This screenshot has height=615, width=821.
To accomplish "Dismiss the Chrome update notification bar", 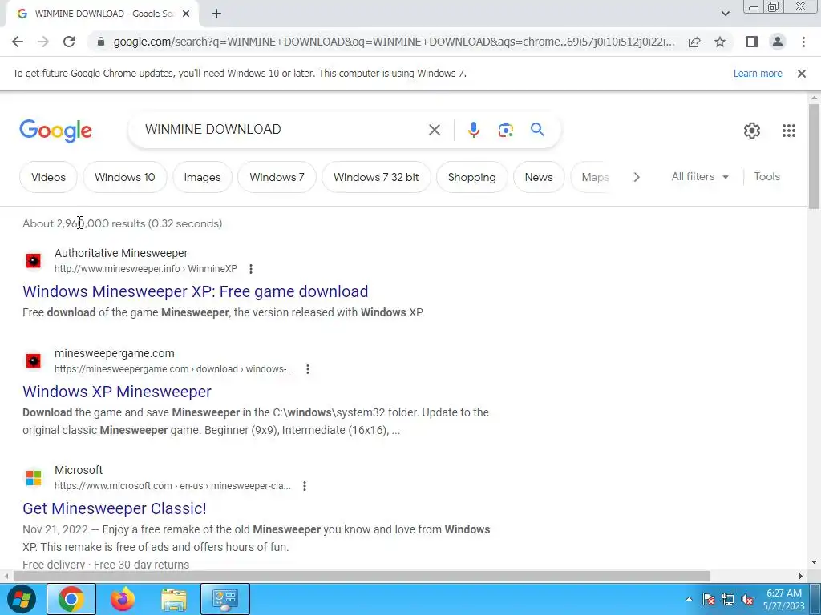I will pyautogui.click(x=801, y=74).
